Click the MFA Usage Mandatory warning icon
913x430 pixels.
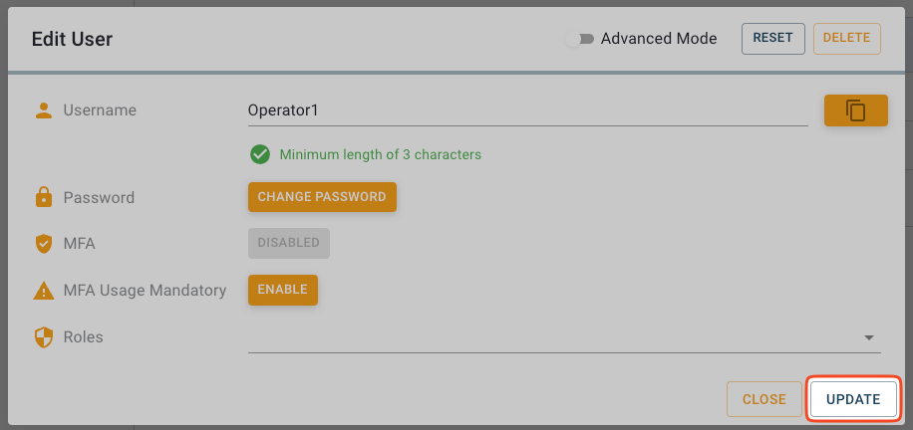click(x=43, y=291)
